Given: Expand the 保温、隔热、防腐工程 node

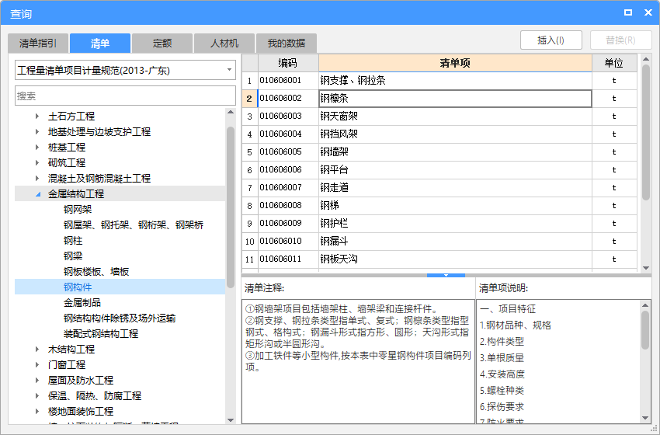Looking at the screenshot, I should pyautogui.click(x=37, y=396).
